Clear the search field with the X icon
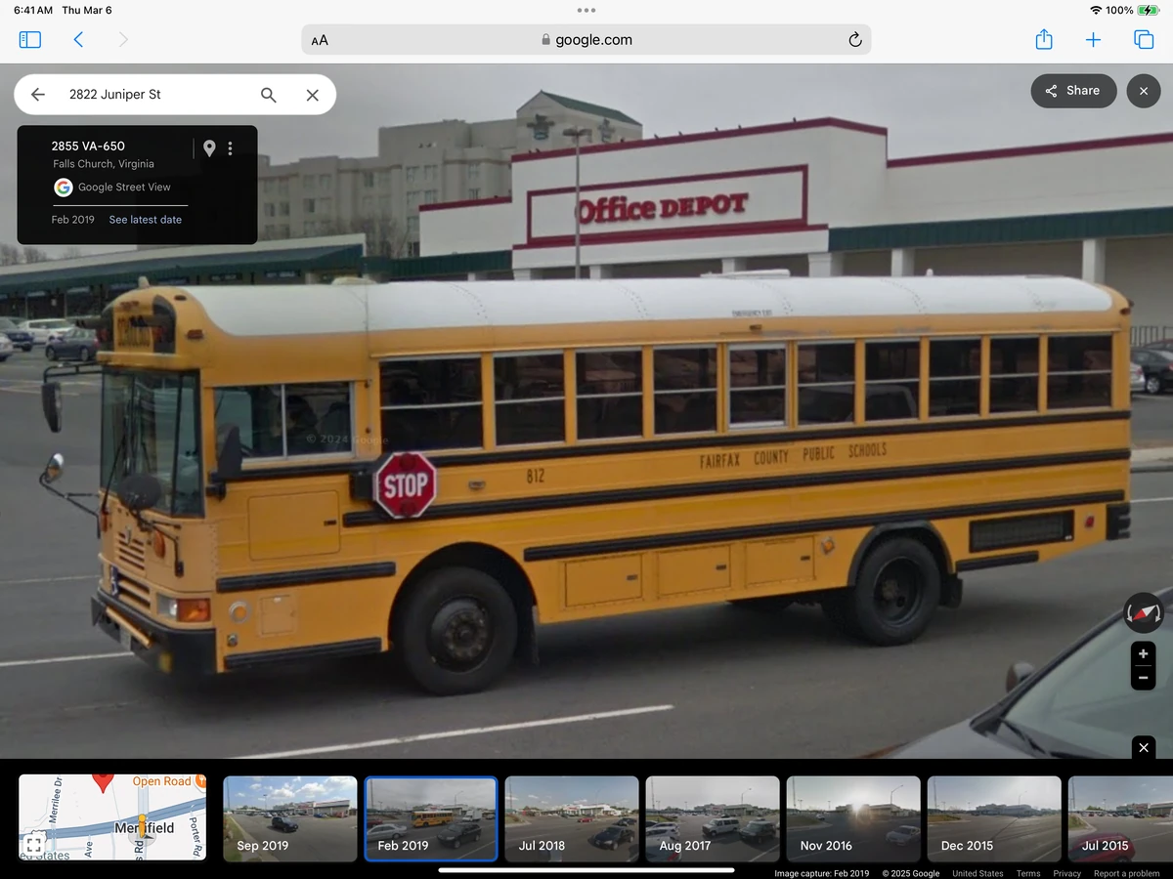 point(312,95)
